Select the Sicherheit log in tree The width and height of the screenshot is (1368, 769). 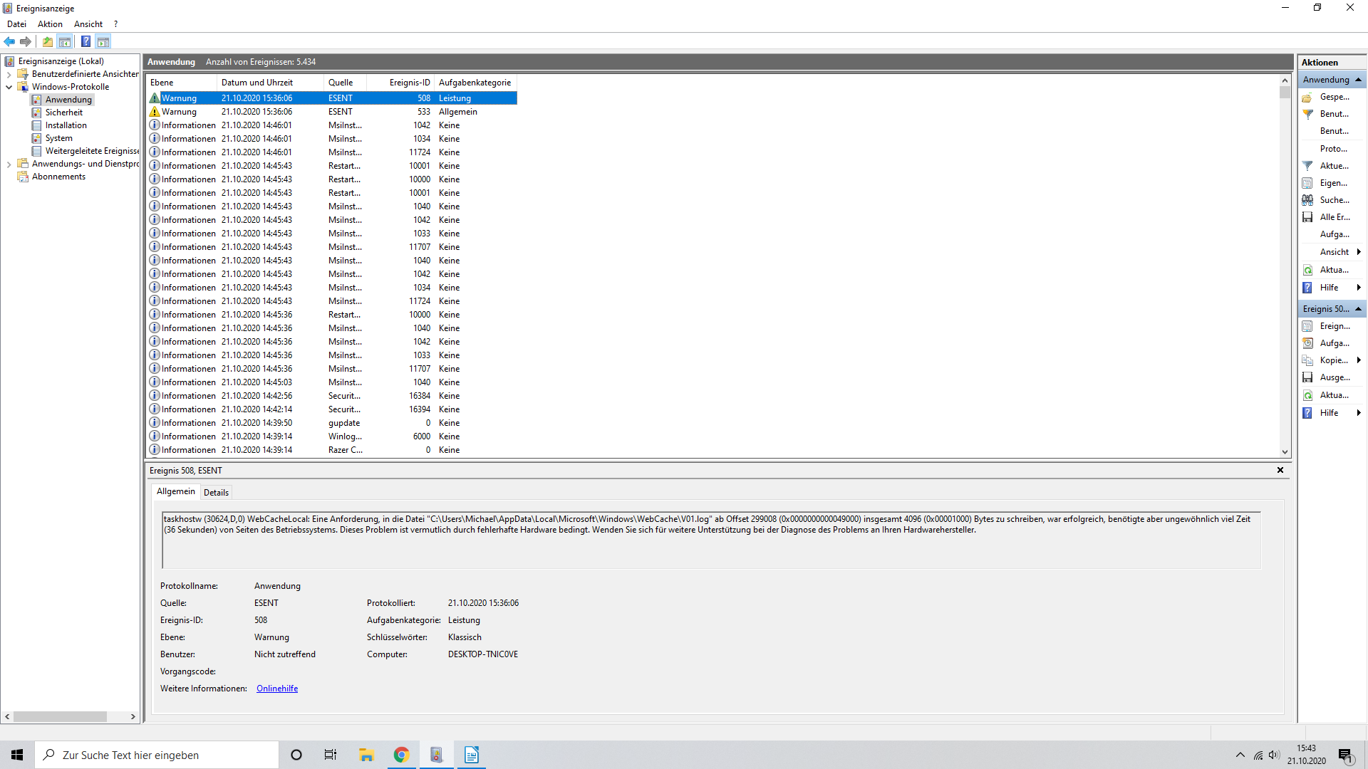click(x=63, y=113)
